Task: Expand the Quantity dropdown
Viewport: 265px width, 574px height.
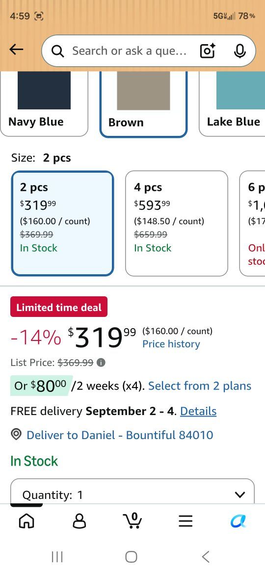Action: point(132,491)
